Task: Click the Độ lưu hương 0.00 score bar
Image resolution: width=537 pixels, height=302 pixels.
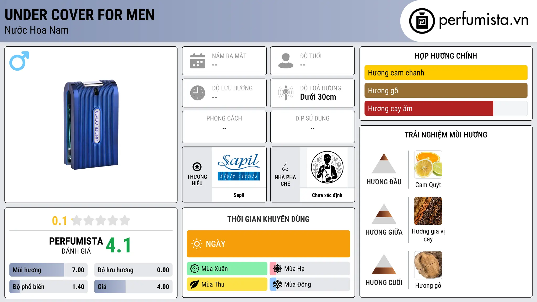Action: click(133, 270)
